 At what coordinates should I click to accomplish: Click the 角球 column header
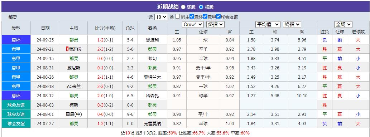point(130,28)
